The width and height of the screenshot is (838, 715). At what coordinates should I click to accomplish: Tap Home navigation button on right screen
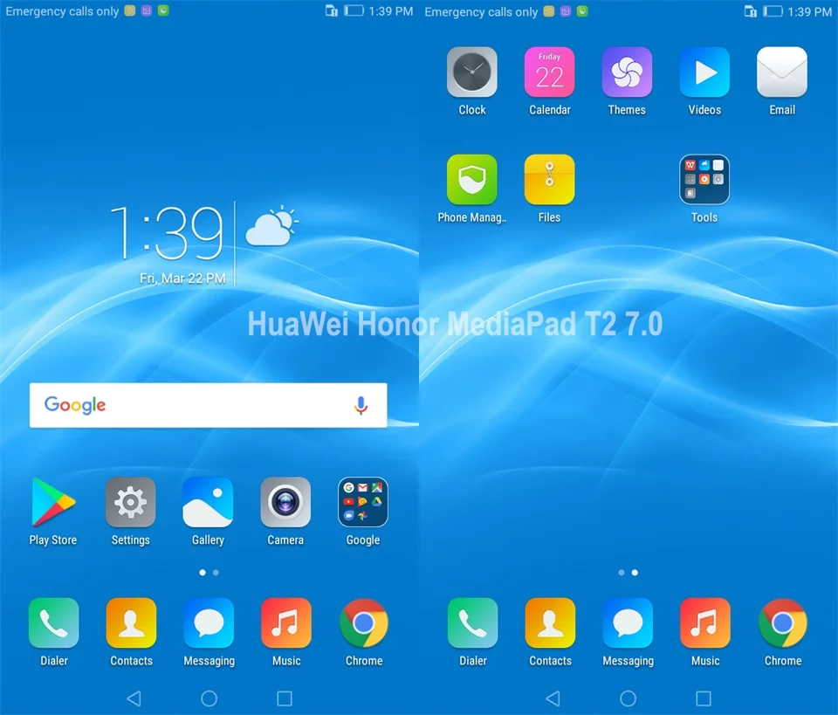pos(628,698)
